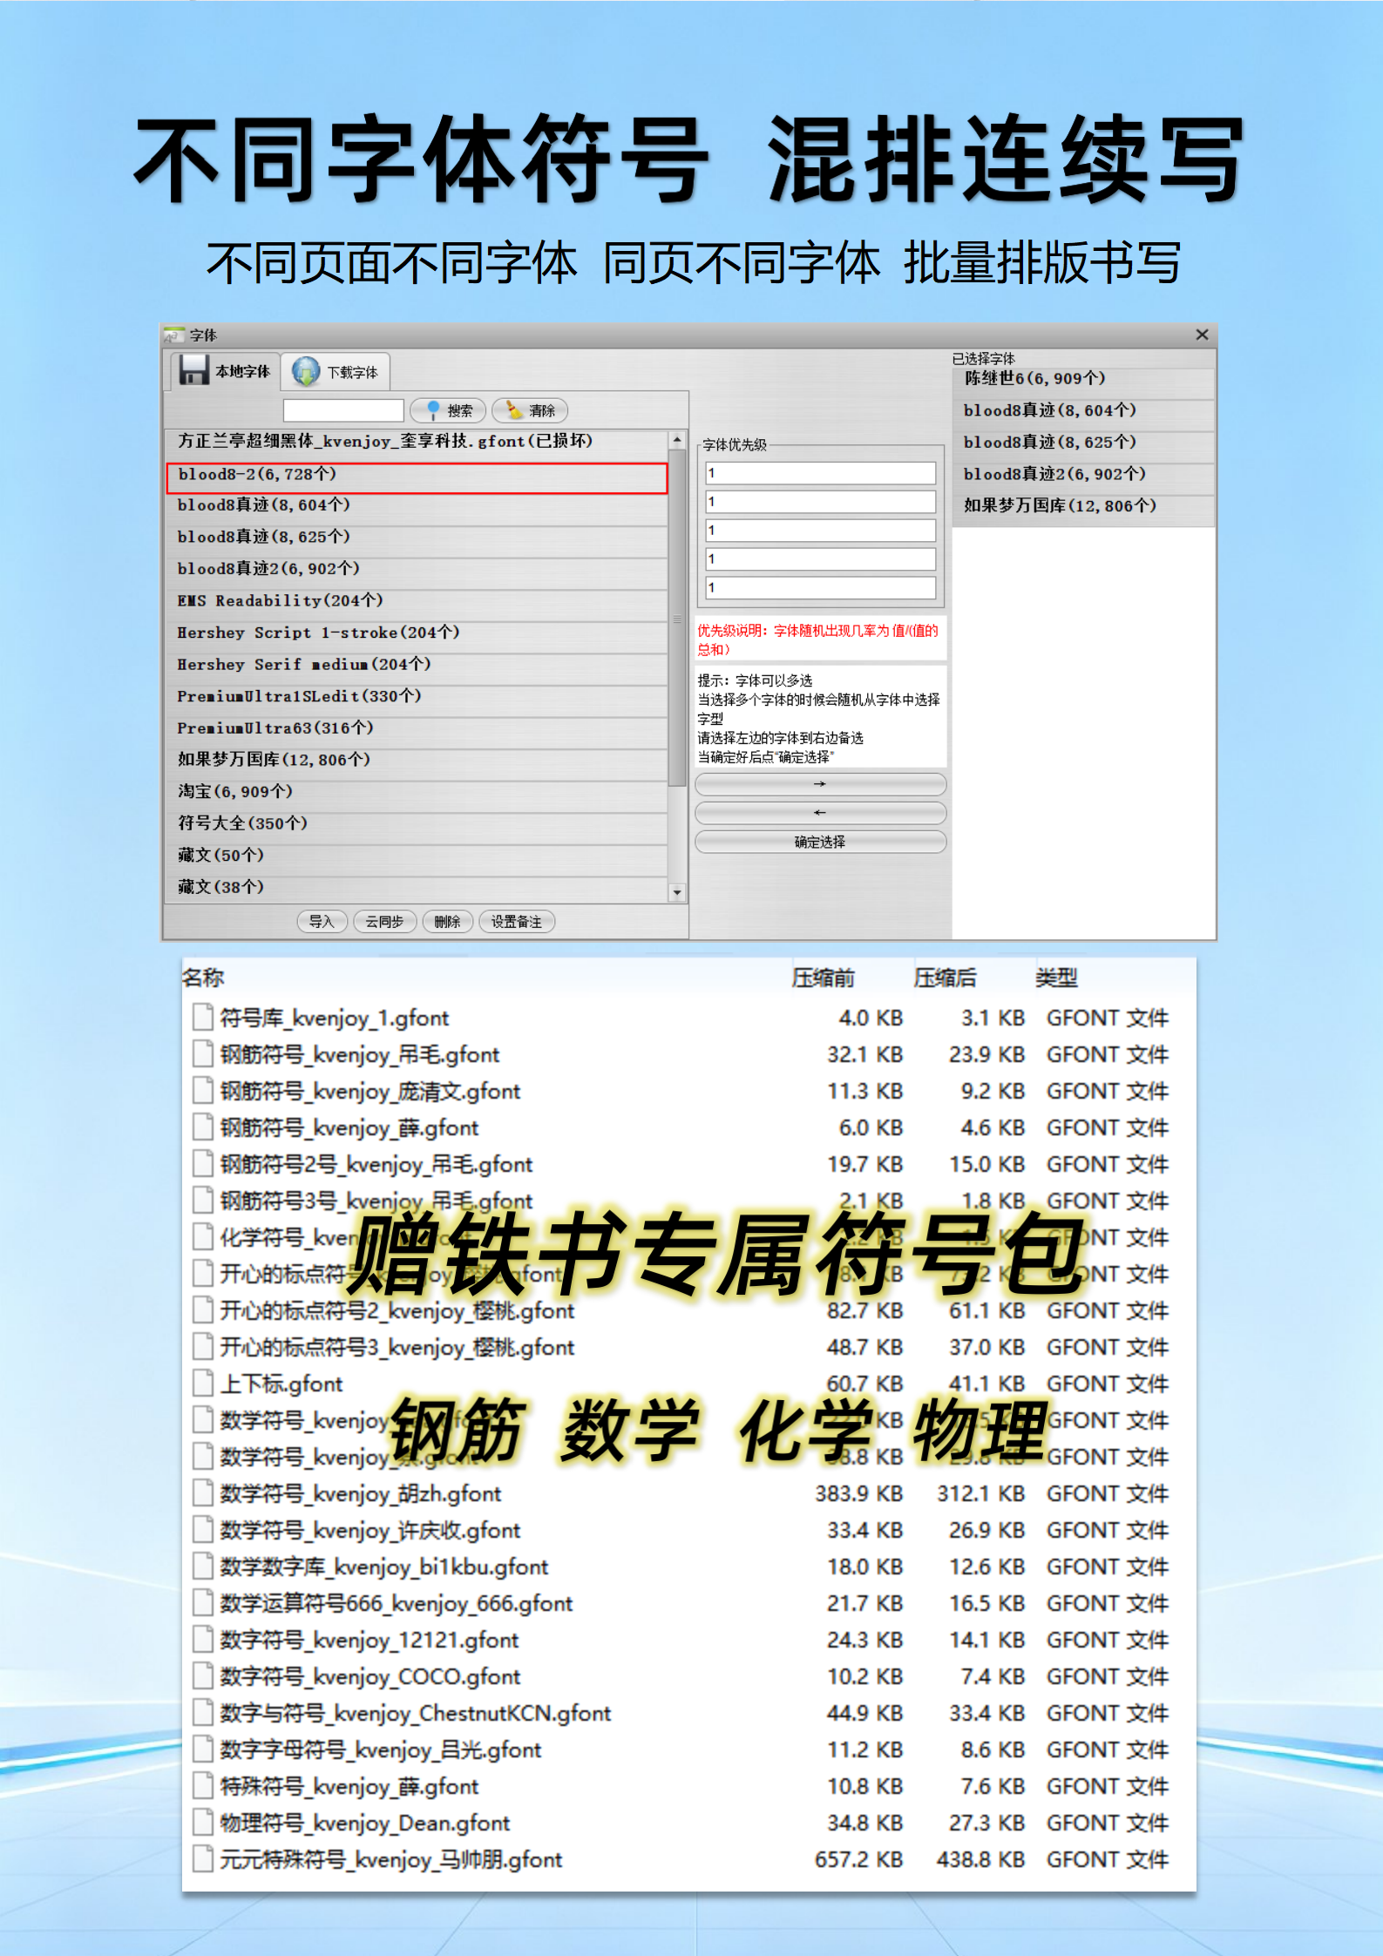This screenshot has width=1383, height=1956.
Task: Click file icon beside 钢筋符号_kvenjoy_薛.gfont
Action: 203,1127
